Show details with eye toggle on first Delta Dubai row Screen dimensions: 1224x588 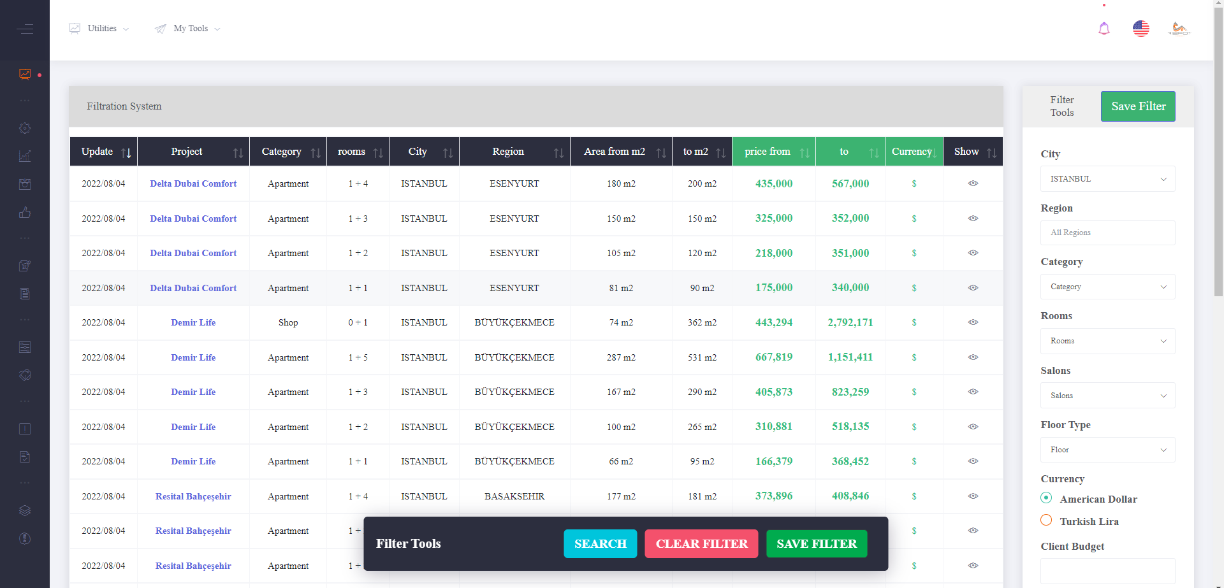click(973, 183)
